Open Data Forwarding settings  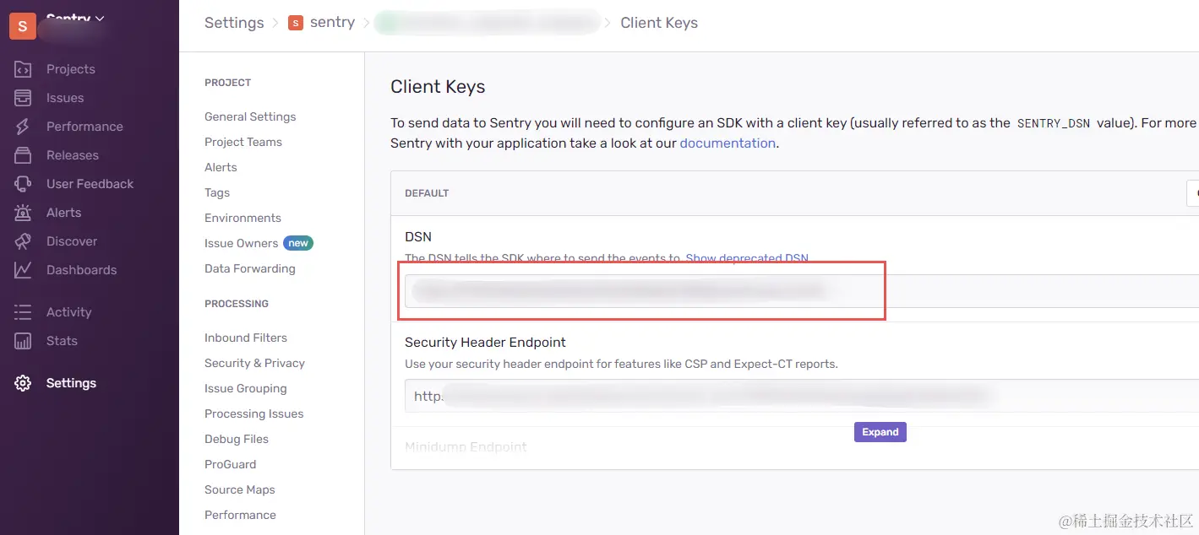coord(250,268)
